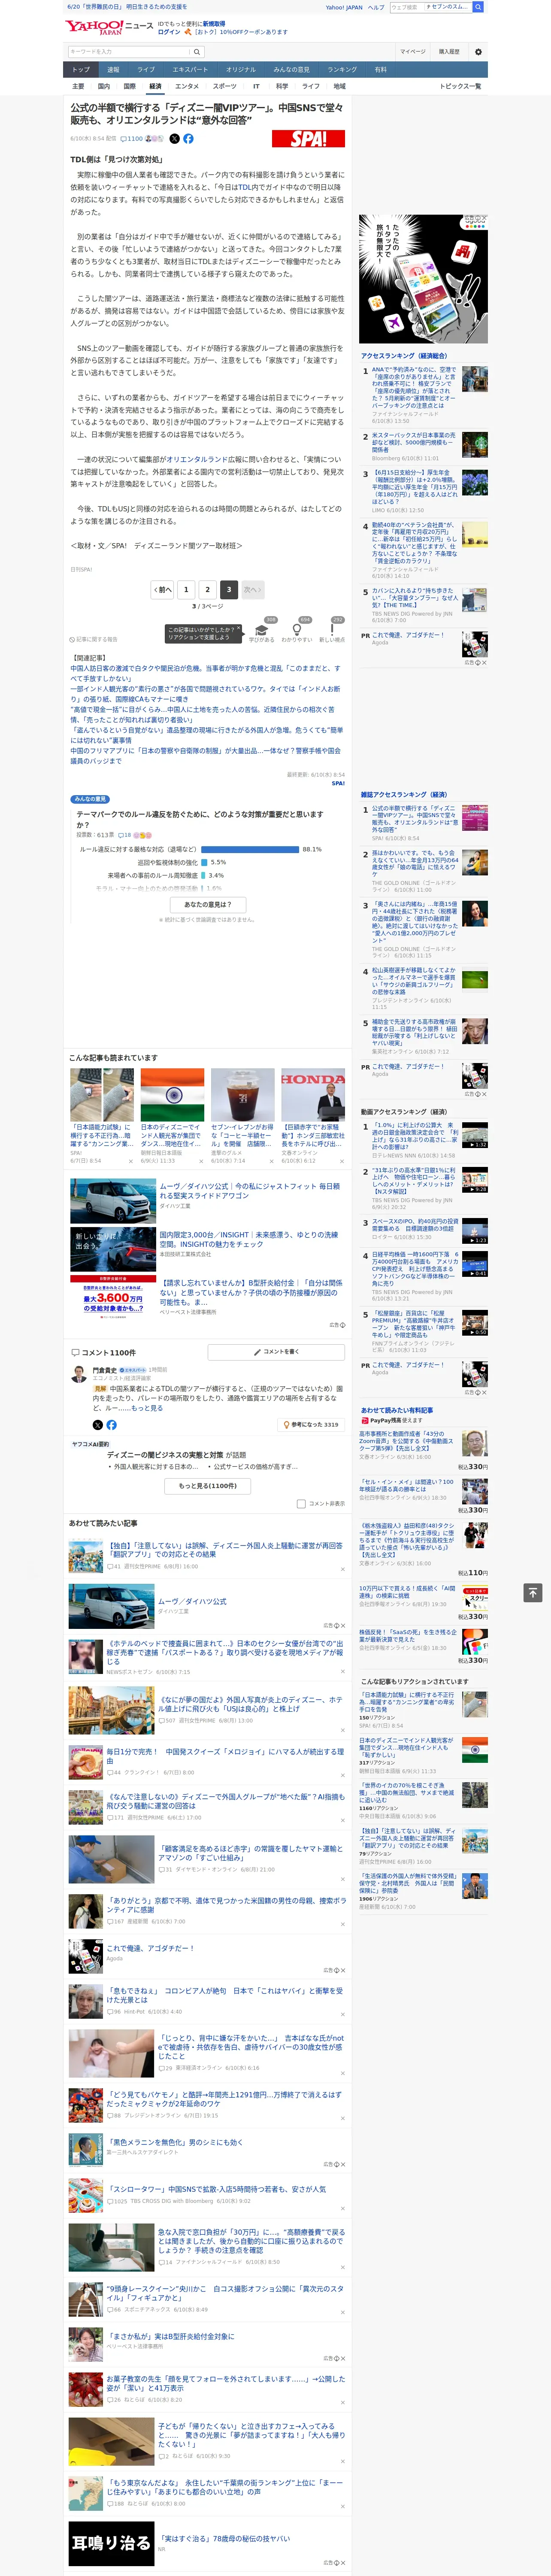Click the コメントを書く button

click(276, 1351)
